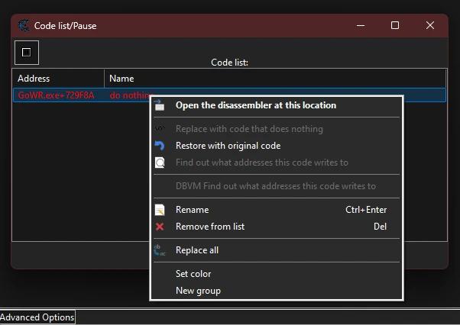This screenshot has width=460, height=325.
Task: Click the Rename pencil icon
Action: tap(160, 210)
